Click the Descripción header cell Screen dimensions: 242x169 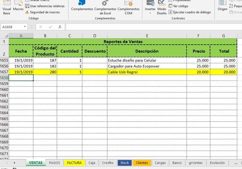point(147,51)
